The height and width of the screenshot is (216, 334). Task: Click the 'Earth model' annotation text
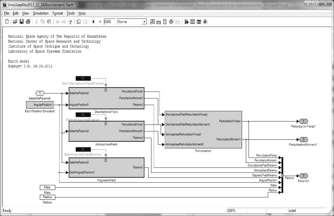19,61
